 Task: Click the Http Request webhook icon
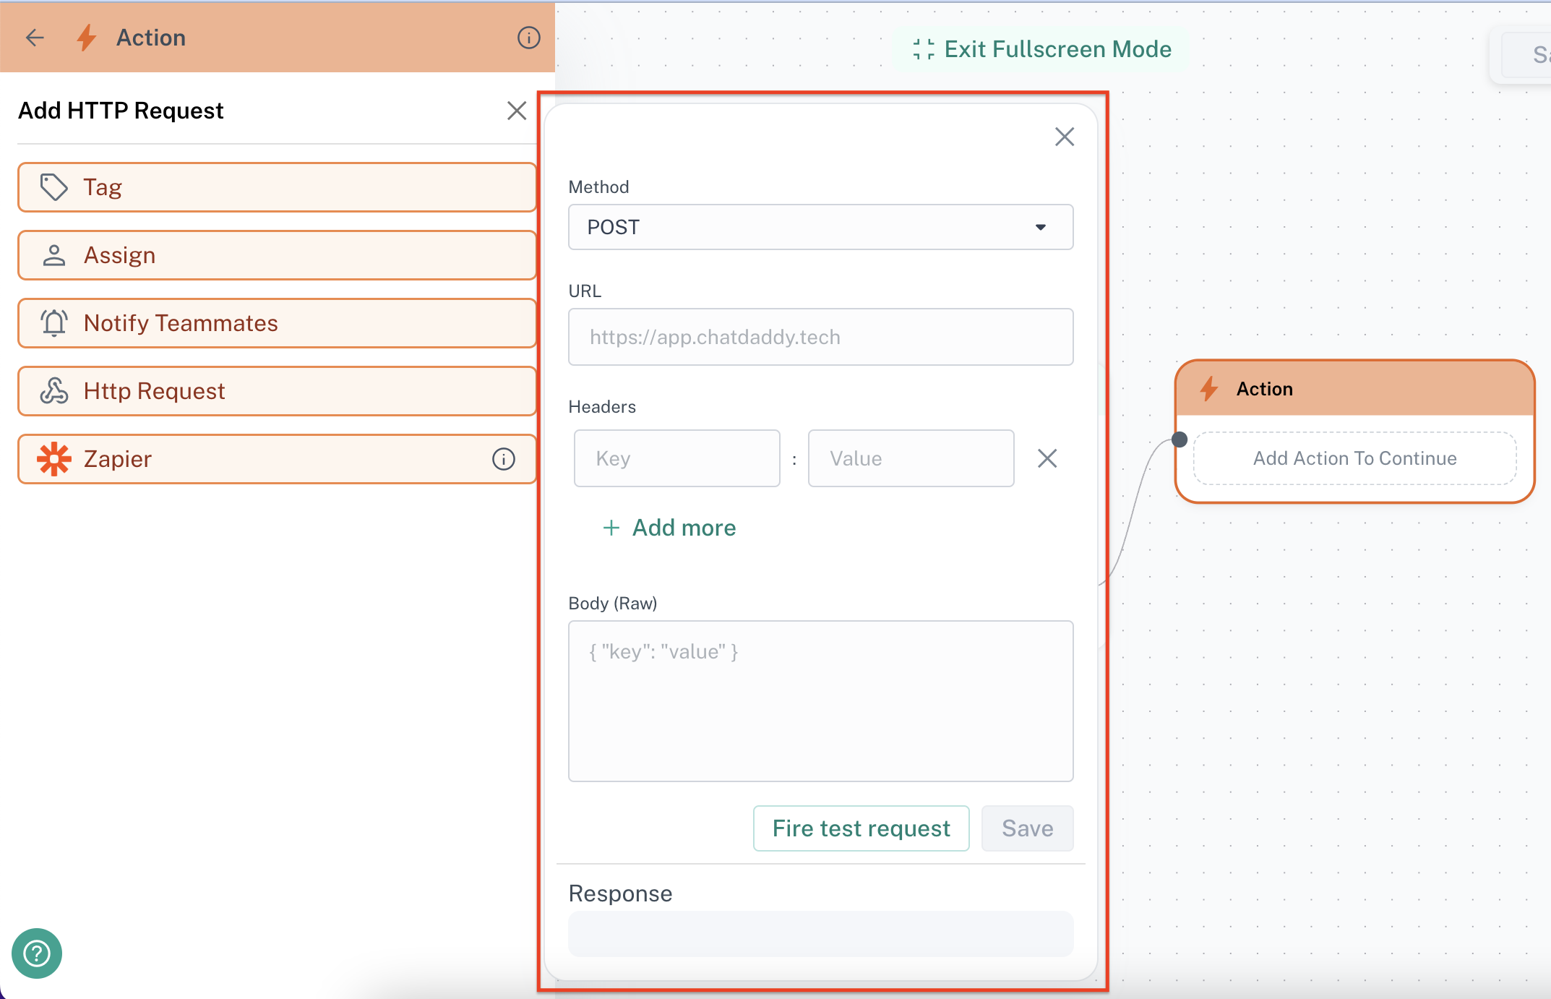tap(53, 391)
